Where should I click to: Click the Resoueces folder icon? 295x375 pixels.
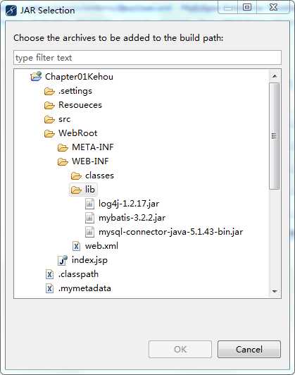pos(49,105)
